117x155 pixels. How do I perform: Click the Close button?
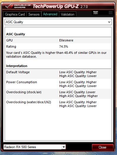point(103,147)
